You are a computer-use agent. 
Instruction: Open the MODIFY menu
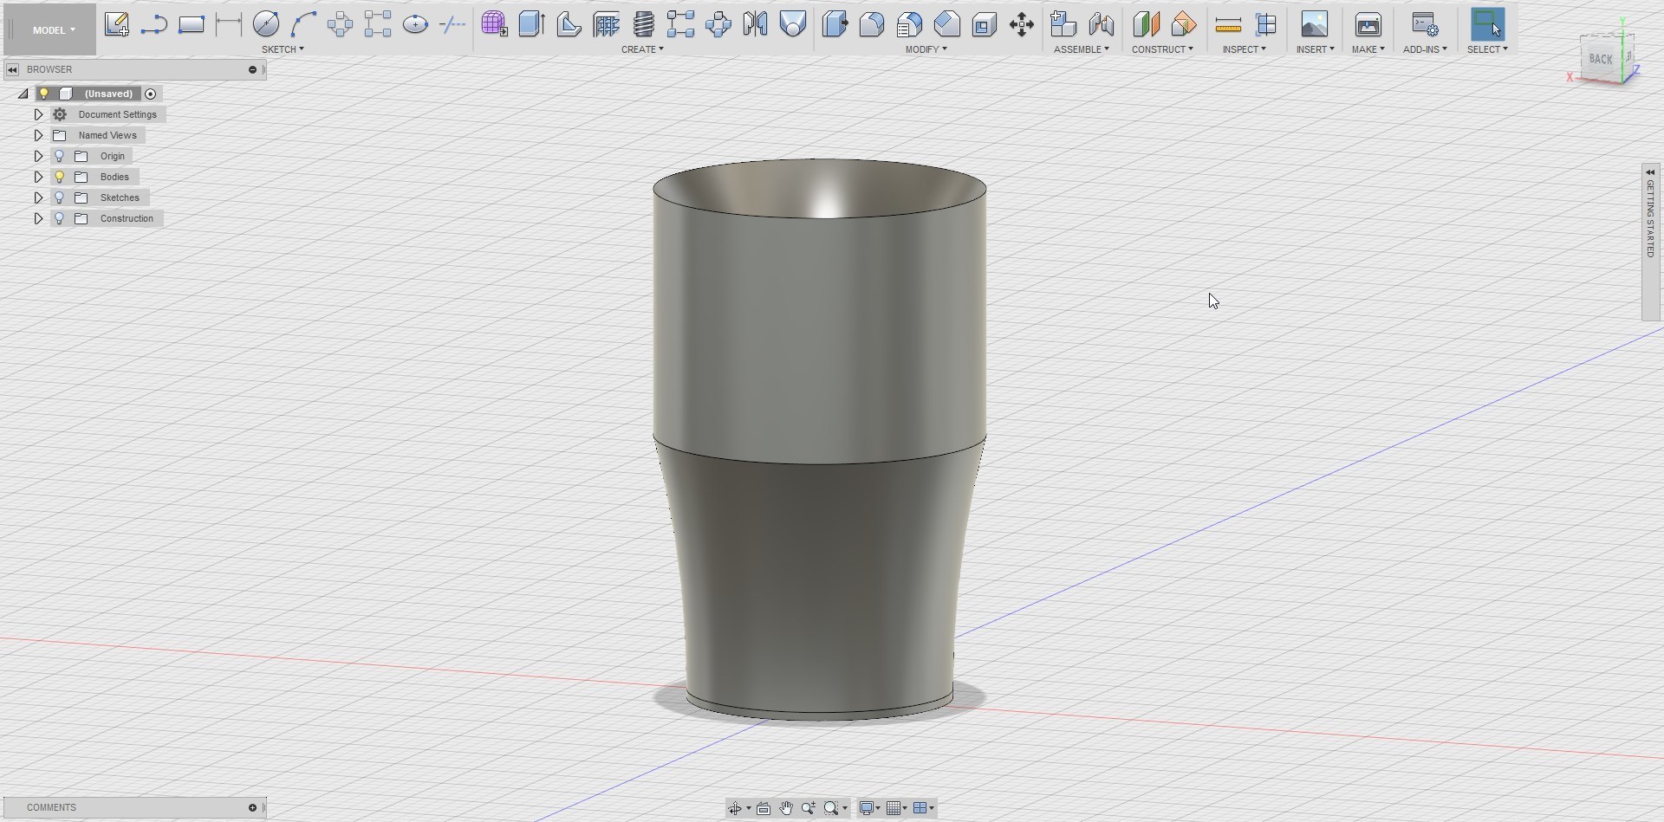click(926, 49)
